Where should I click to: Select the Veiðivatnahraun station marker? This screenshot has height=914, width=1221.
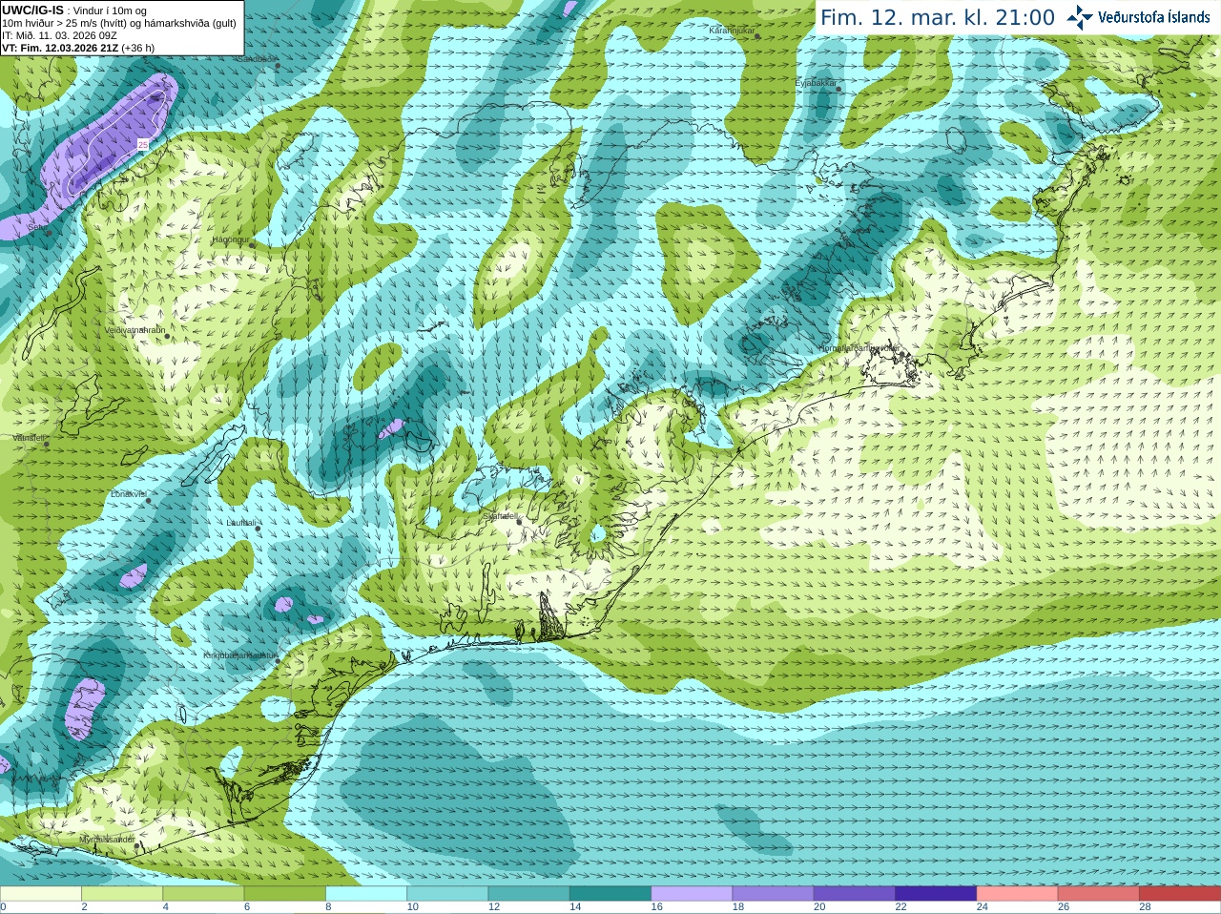coord(166,336)
